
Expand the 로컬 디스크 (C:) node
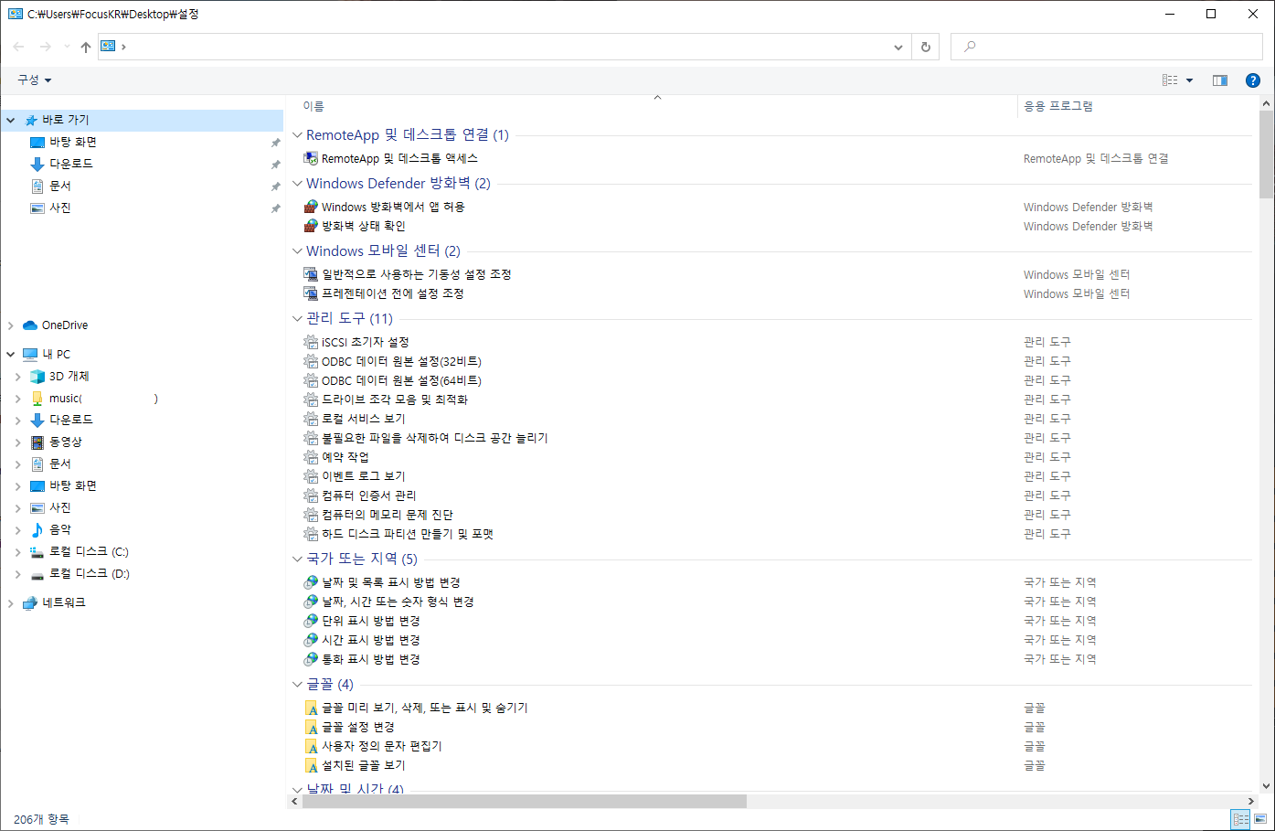pyautogui.click(x=18, y=552)
